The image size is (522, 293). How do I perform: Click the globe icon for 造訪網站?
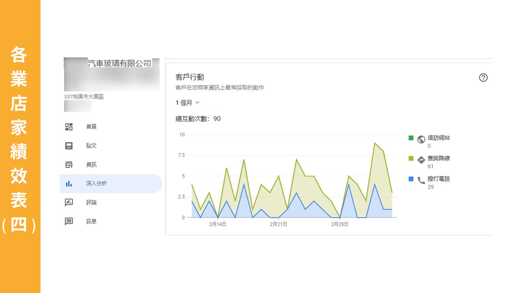pyautogui.click(x=421, y=139)
